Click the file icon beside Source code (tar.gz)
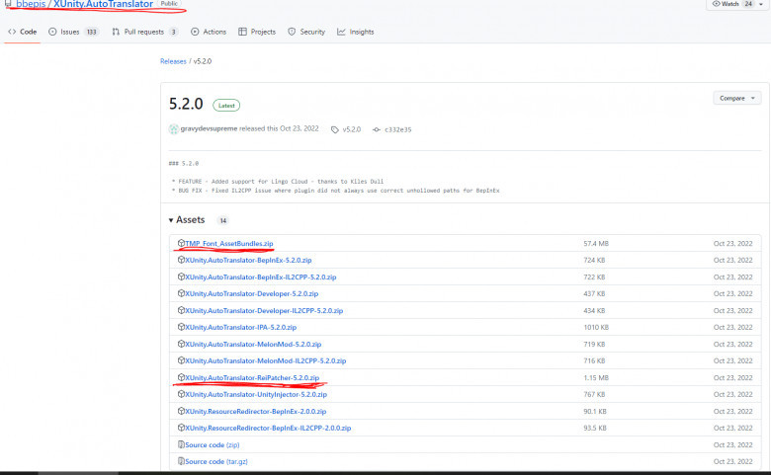This screenshot has width=771, height=475. click(x=181, y=461)
